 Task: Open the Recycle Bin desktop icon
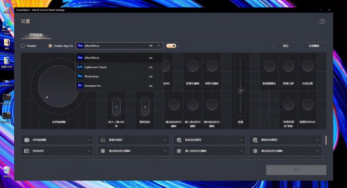click(7, 171)
